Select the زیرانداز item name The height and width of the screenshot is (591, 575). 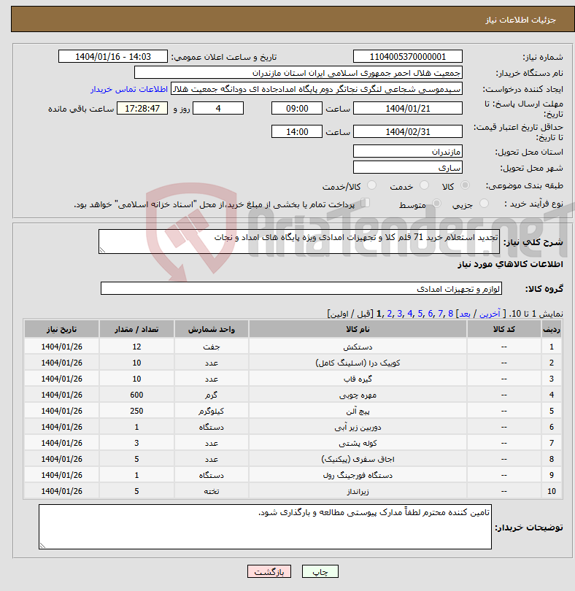358,492
